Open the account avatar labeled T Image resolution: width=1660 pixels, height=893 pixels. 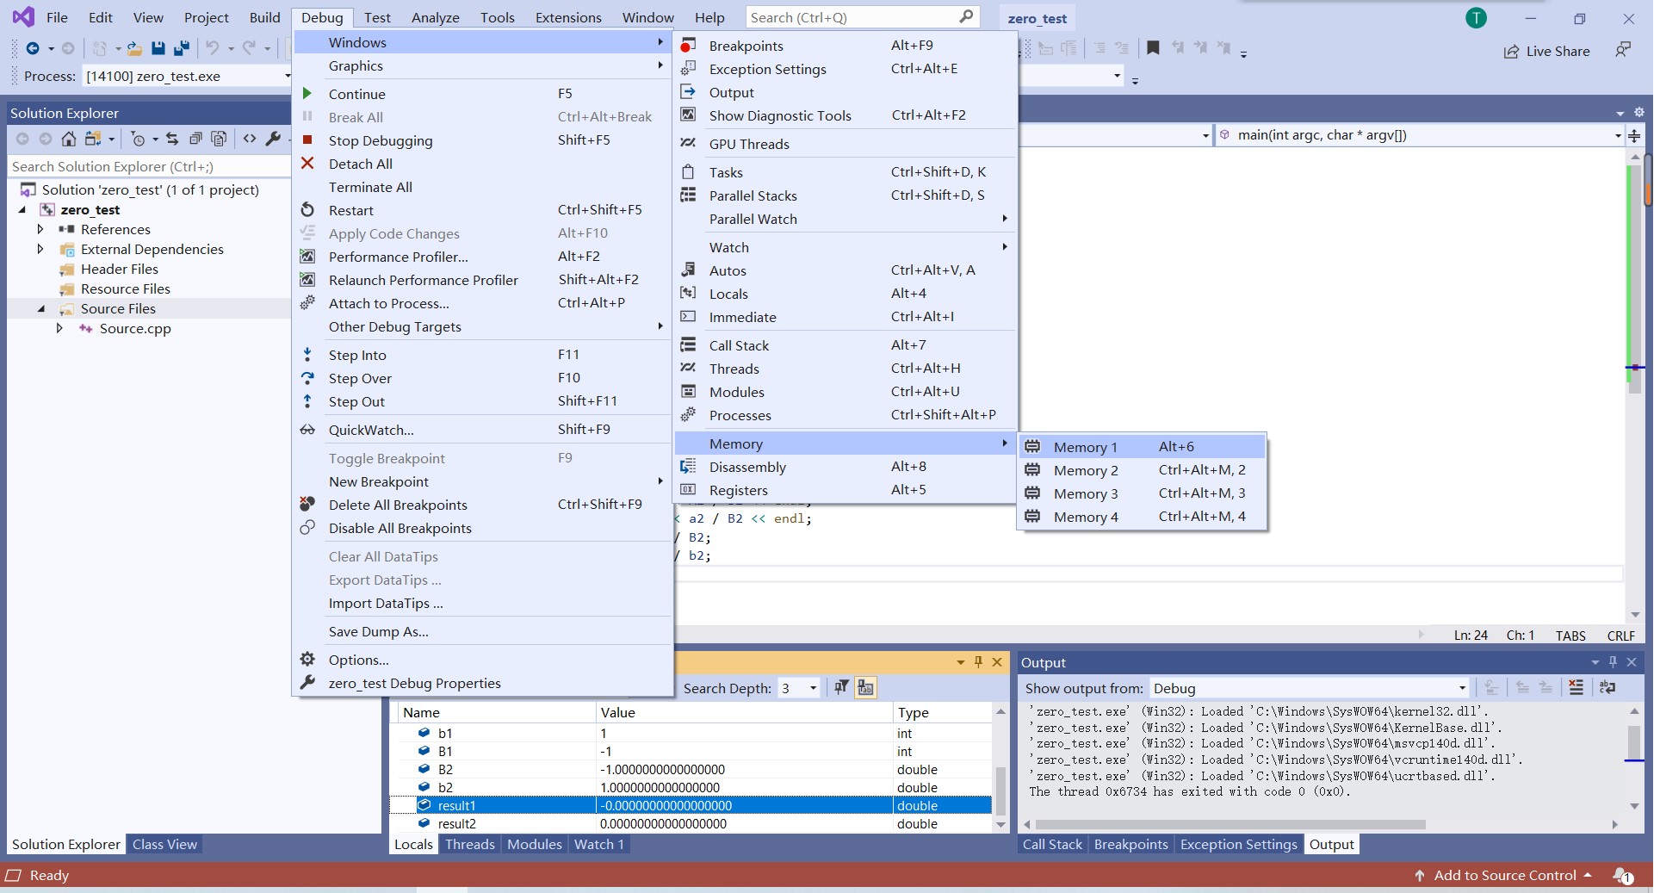(1476, 17)
